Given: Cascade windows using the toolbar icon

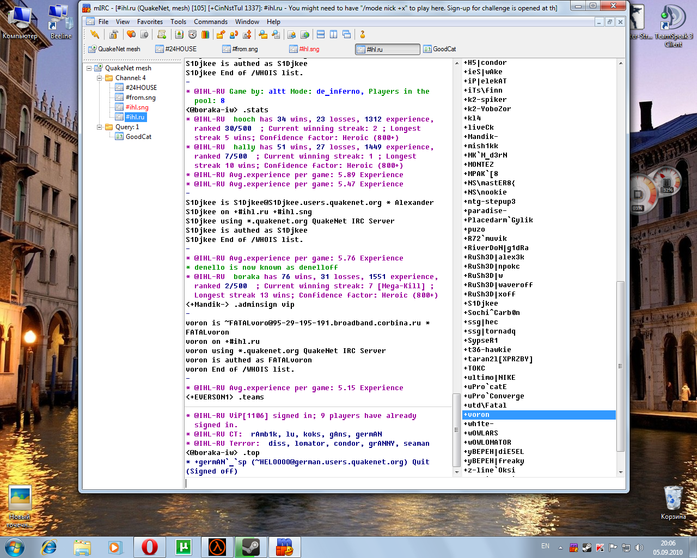Looking at the screenshot, I should (x=346, y=34).
